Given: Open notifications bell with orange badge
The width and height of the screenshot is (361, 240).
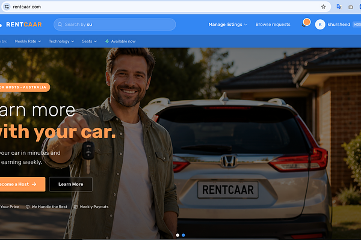Looking at the screenshot, I should pyautogui.click(x=306, y=23).
